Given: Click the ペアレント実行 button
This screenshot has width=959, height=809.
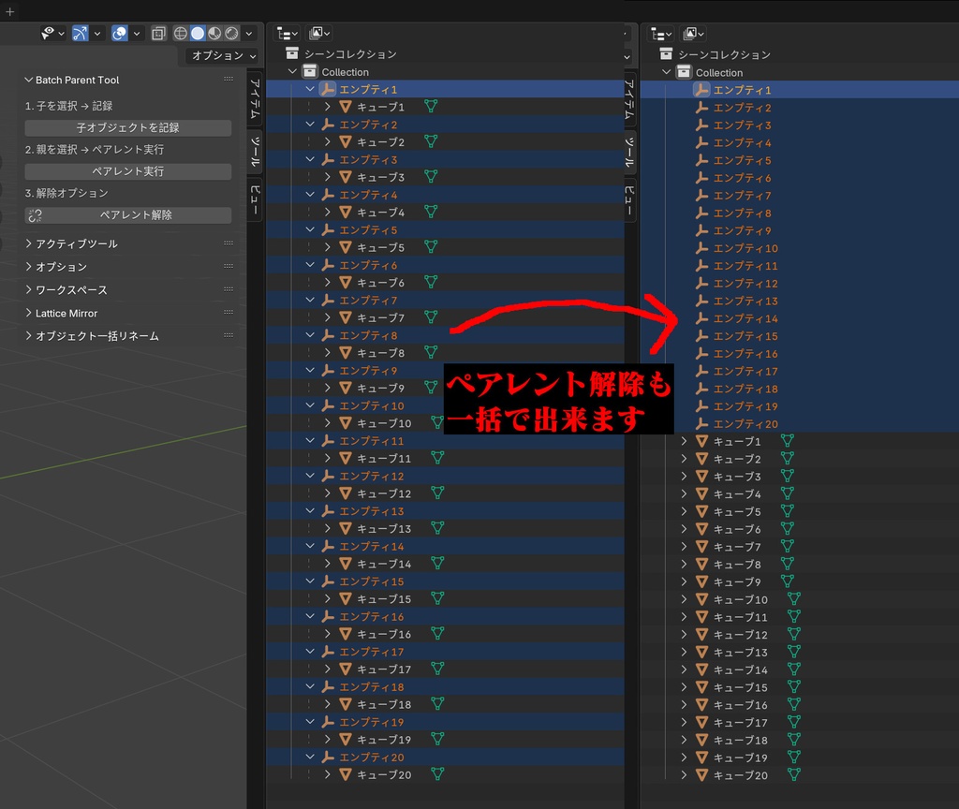Looking at the screenshot, I should (x=128, y=171).
